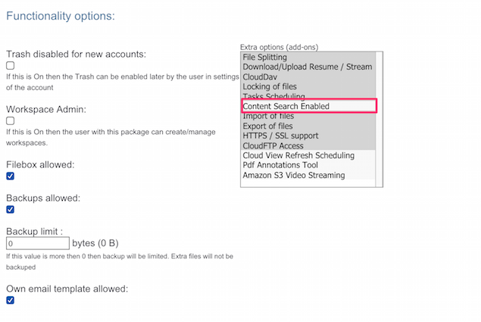Select Download/Upload Resume / Stream option
Viewport: 481px width, 322px height.
click(x=307, y=67)
